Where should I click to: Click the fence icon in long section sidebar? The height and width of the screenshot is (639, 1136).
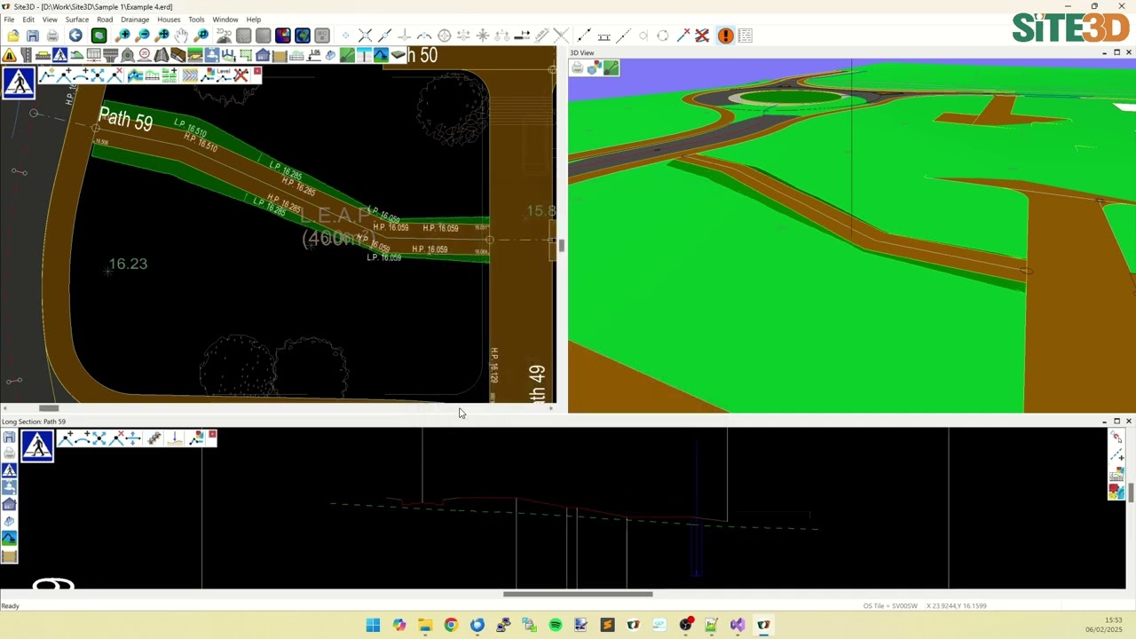click(x=9, y=556)
